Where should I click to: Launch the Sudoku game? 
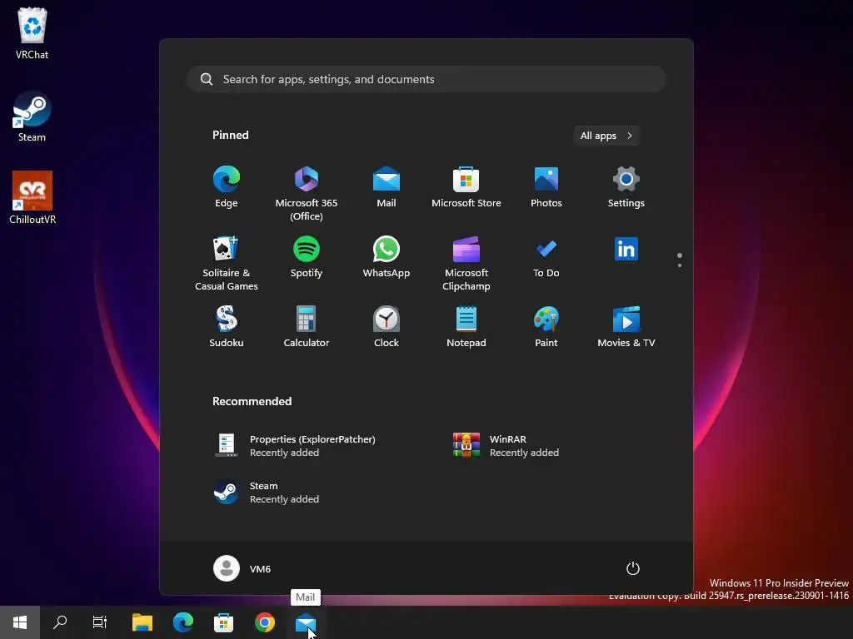point(227,327)
